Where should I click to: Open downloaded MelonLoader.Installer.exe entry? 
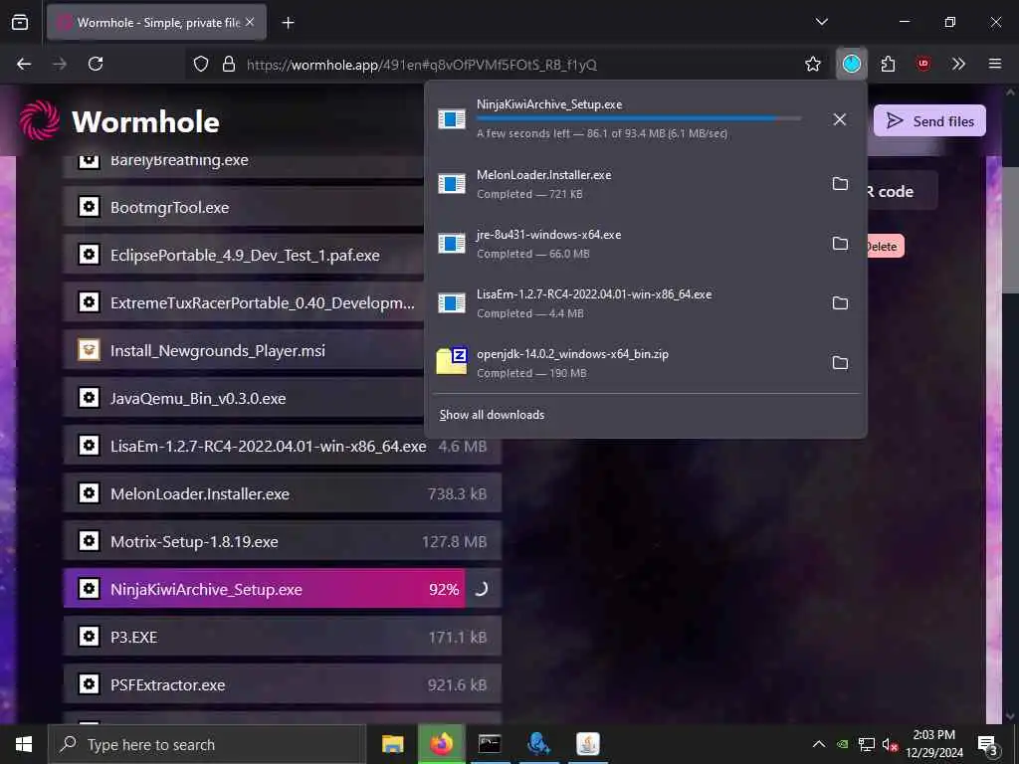tap(624, 184)
